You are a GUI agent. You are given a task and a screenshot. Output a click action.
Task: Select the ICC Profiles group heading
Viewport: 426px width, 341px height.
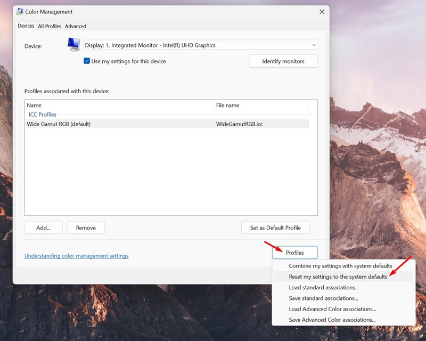click(43, 115)
